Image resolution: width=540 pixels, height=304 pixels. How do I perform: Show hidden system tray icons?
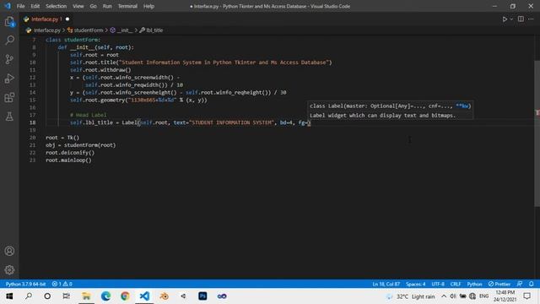point(444,296)
